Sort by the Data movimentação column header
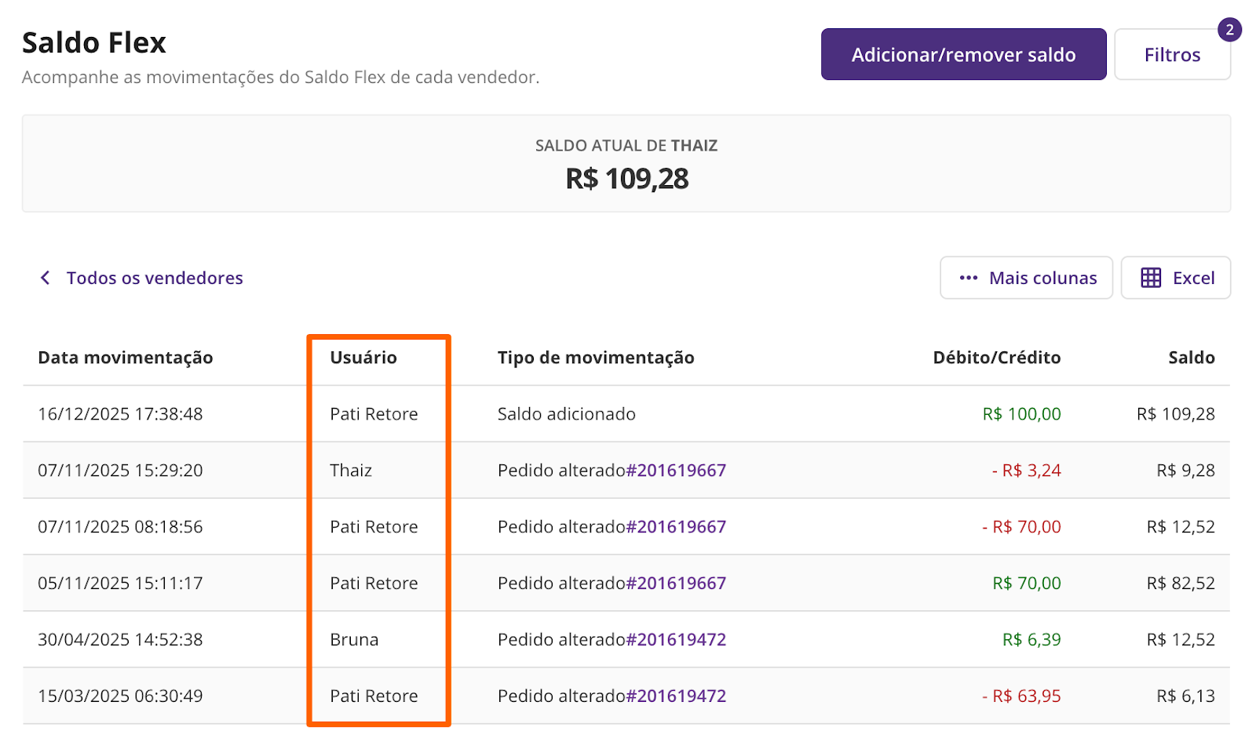 tap(126, 358)
